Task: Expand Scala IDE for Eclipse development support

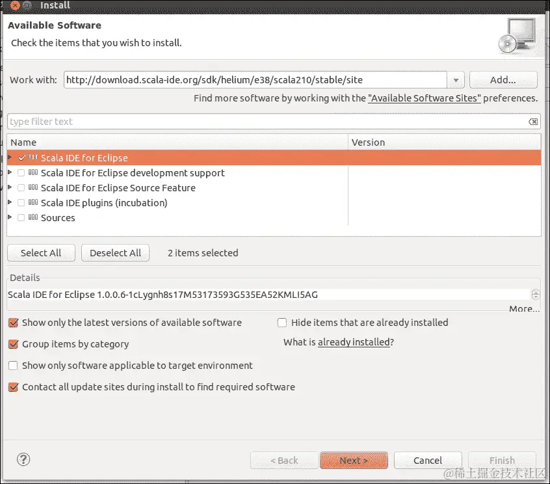Action: coord(10,172)
